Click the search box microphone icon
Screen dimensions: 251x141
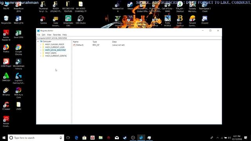pos(61,137)
